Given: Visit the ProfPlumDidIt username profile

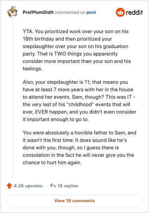Looking at the screenshot, I should click(38, 12).
